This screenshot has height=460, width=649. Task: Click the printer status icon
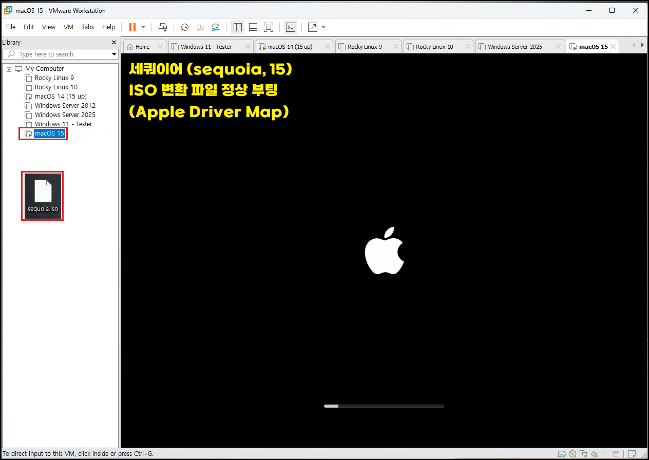(616, 454)
